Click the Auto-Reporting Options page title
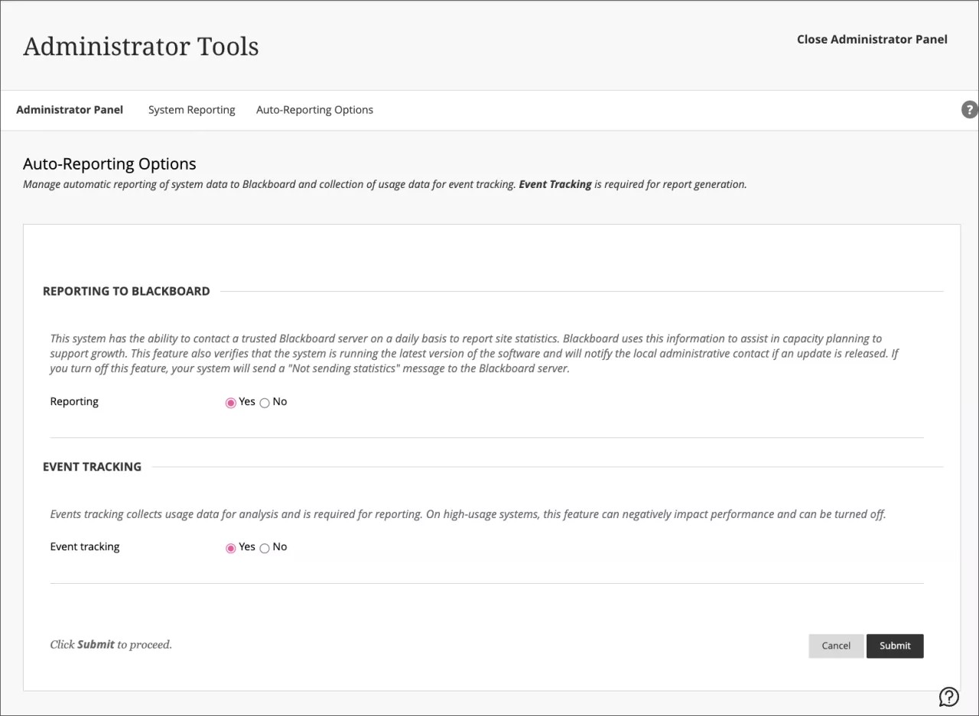979x716 pixels. [109, 164]
